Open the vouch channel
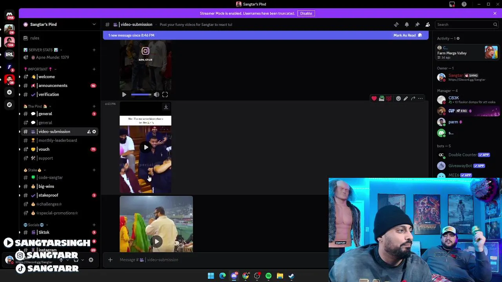This screenshot has width=502, height=282. tap(59, 149)
